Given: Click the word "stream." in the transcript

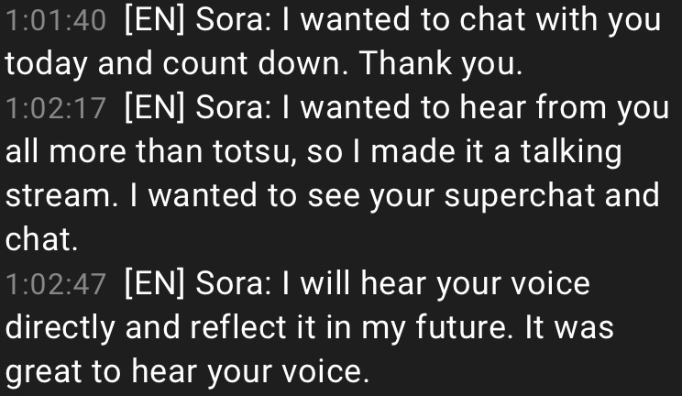Looking at the screenshot, I should pos(61,196).
